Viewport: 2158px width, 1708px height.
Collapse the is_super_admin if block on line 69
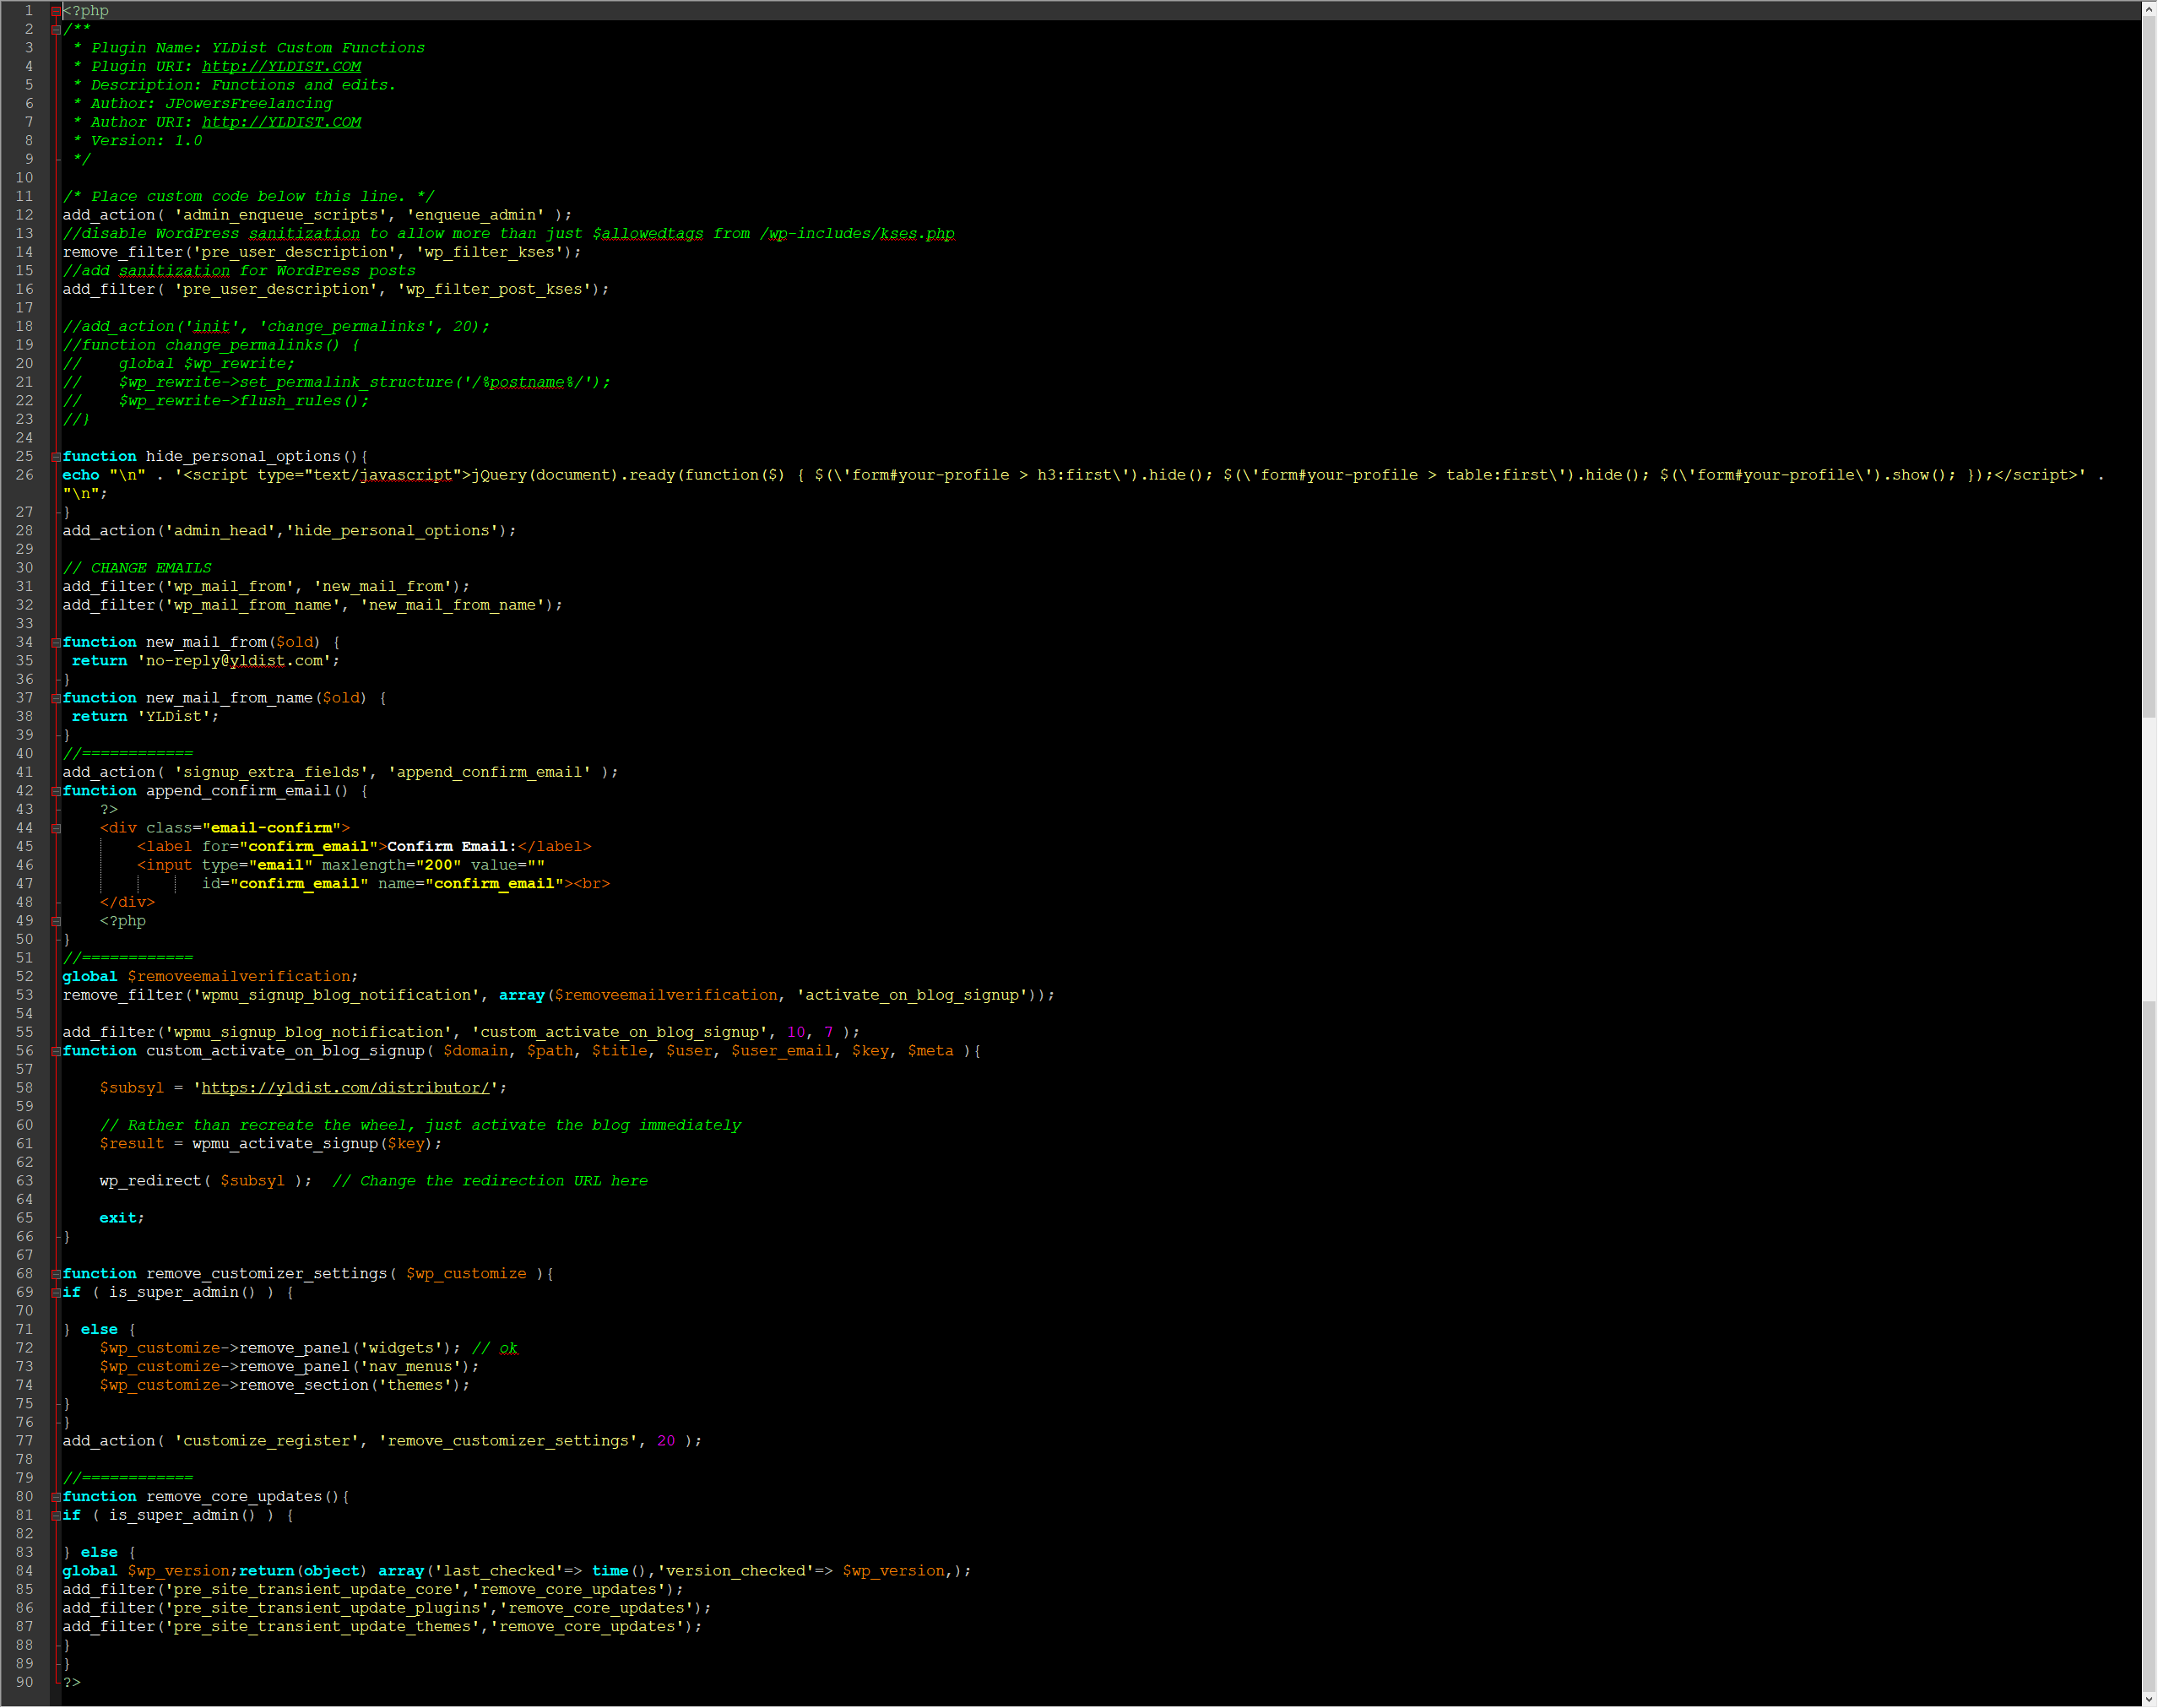(x=56, y=1293)
